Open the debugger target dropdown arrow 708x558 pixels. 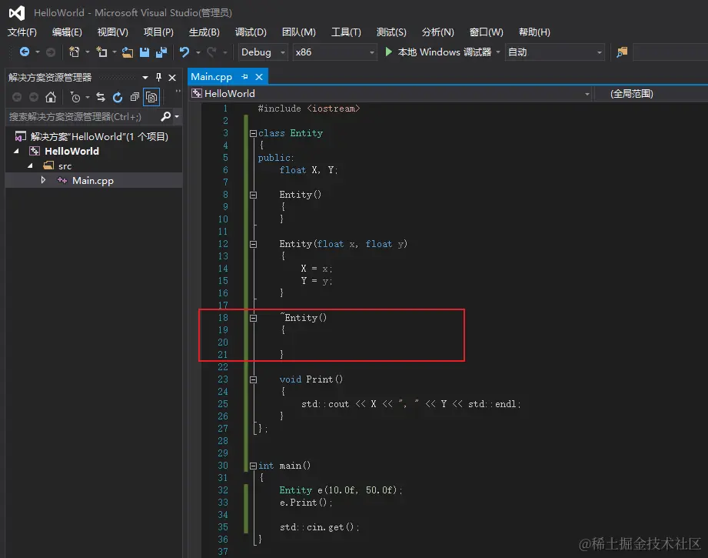(498, 52)
